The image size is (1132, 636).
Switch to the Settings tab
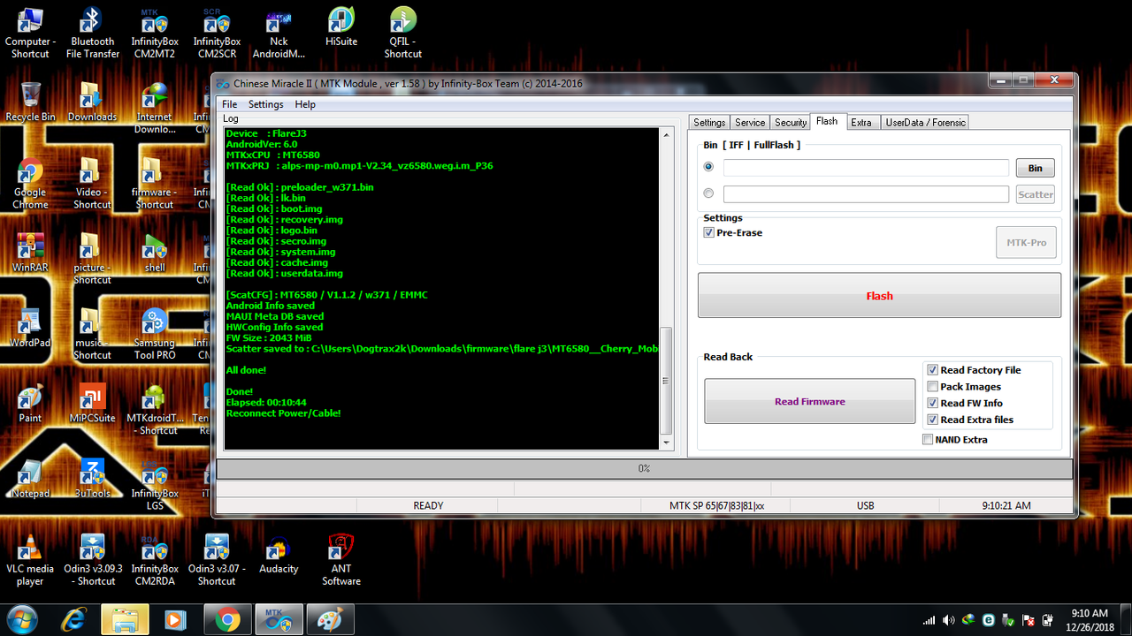pos(709,123)
